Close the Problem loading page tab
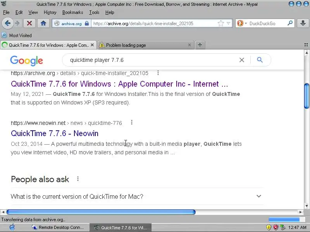 [x=189, y=45]
